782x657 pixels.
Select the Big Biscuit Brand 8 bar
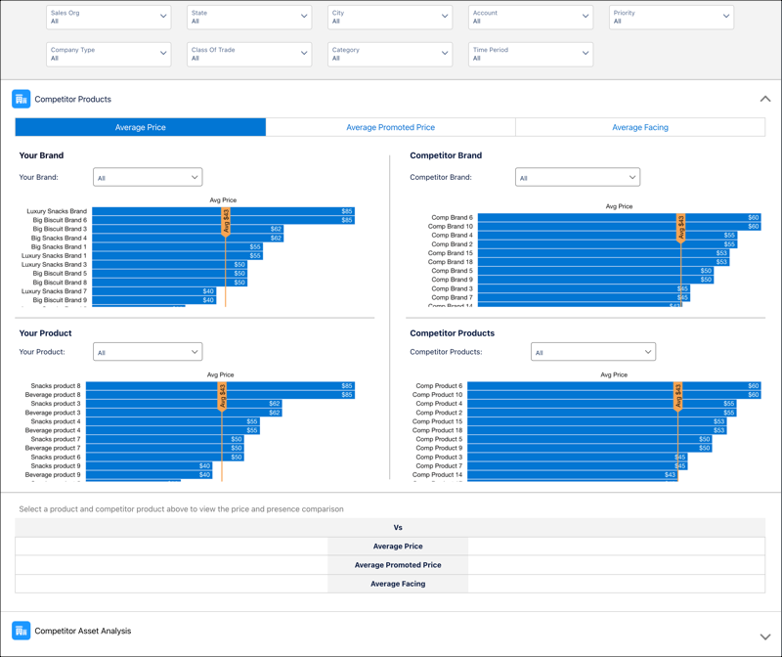pyautogui.click(x=169, y=283)
